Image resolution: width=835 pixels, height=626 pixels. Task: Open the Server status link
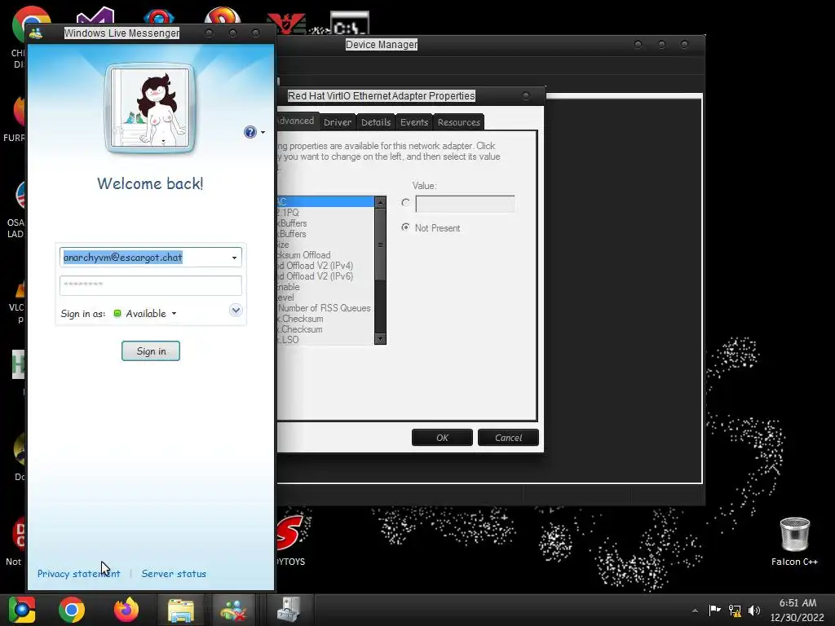174,573
